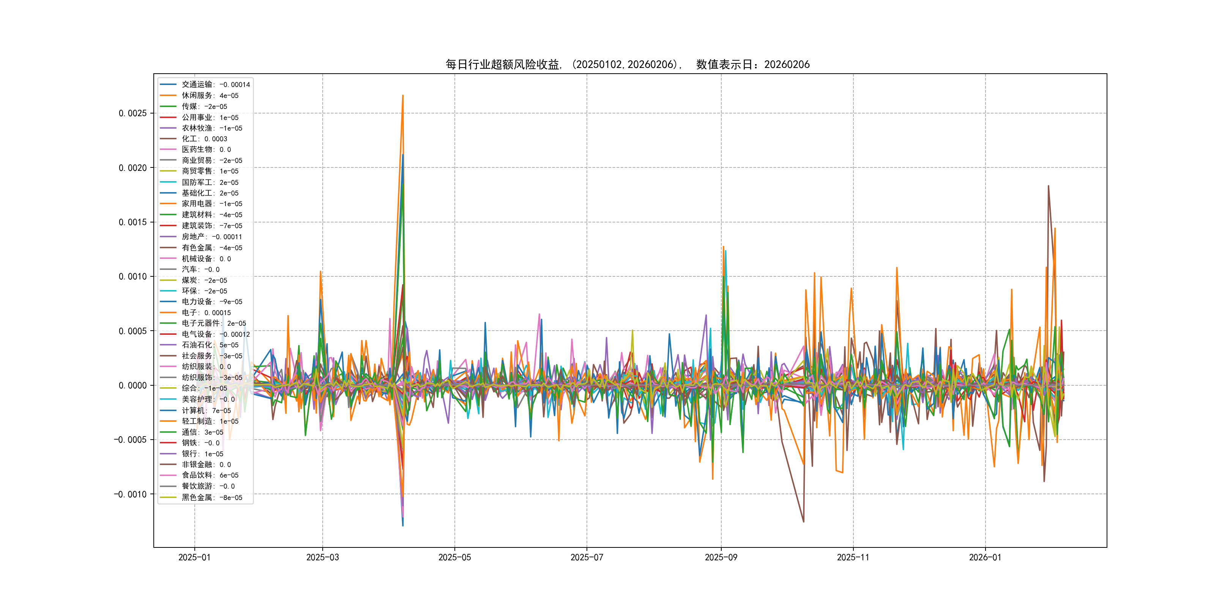Click the -0.0010 y-axis tick label
Image resolution: width=1230 pixels, height=615 pixels.
click(130, 494)
